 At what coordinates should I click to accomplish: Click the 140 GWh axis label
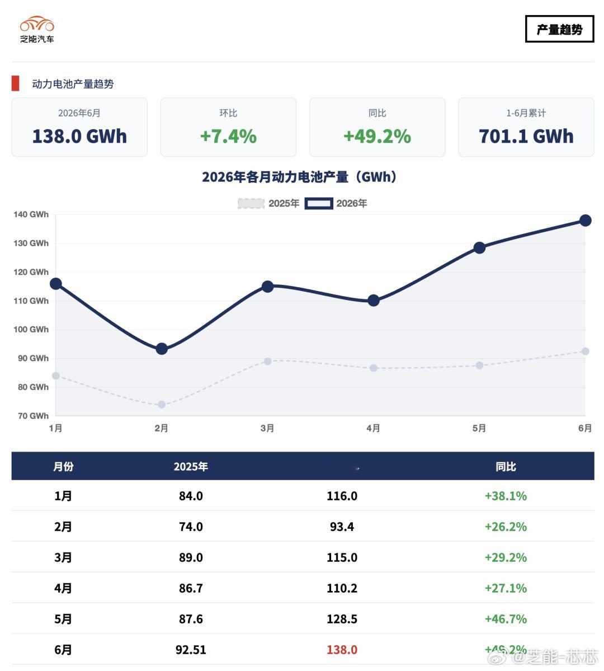coord(31,214)
